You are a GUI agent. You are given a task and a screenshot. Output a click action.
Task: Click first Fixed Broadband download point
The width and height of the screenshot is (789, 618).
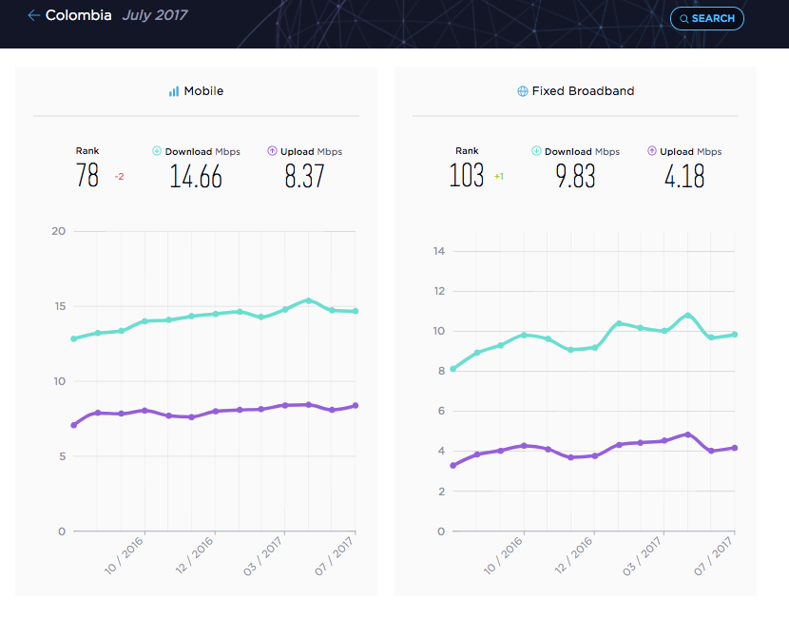[x=453, y=369]
